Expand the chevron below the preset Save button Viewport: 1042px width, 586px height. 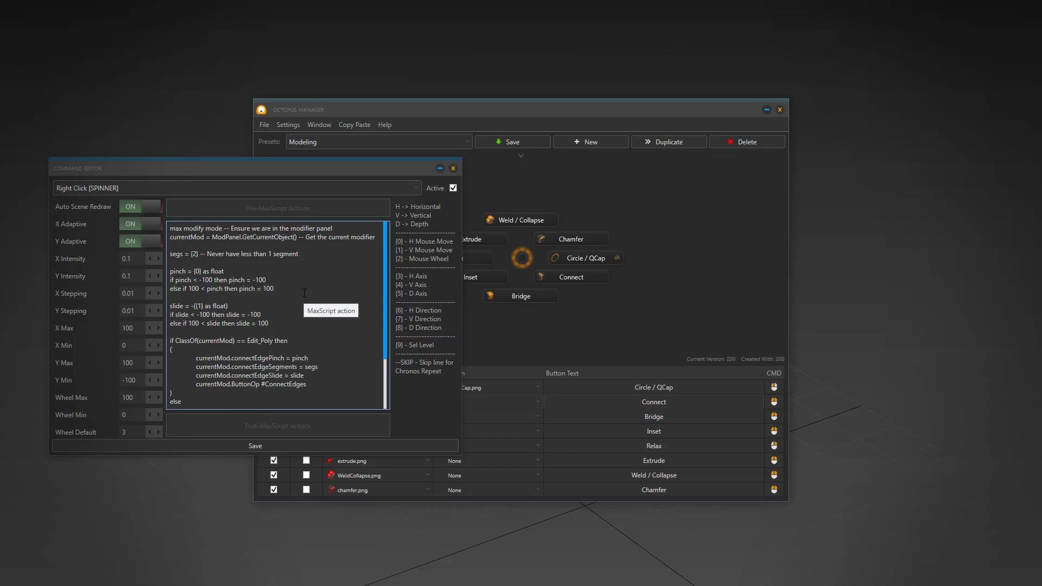point(521,156)
